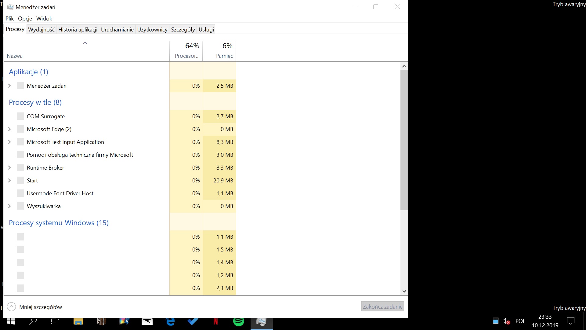This screenshot has width=586, height=330.
Task: Click the taskbar search magnifier
Action: click(x=33, y=321)
